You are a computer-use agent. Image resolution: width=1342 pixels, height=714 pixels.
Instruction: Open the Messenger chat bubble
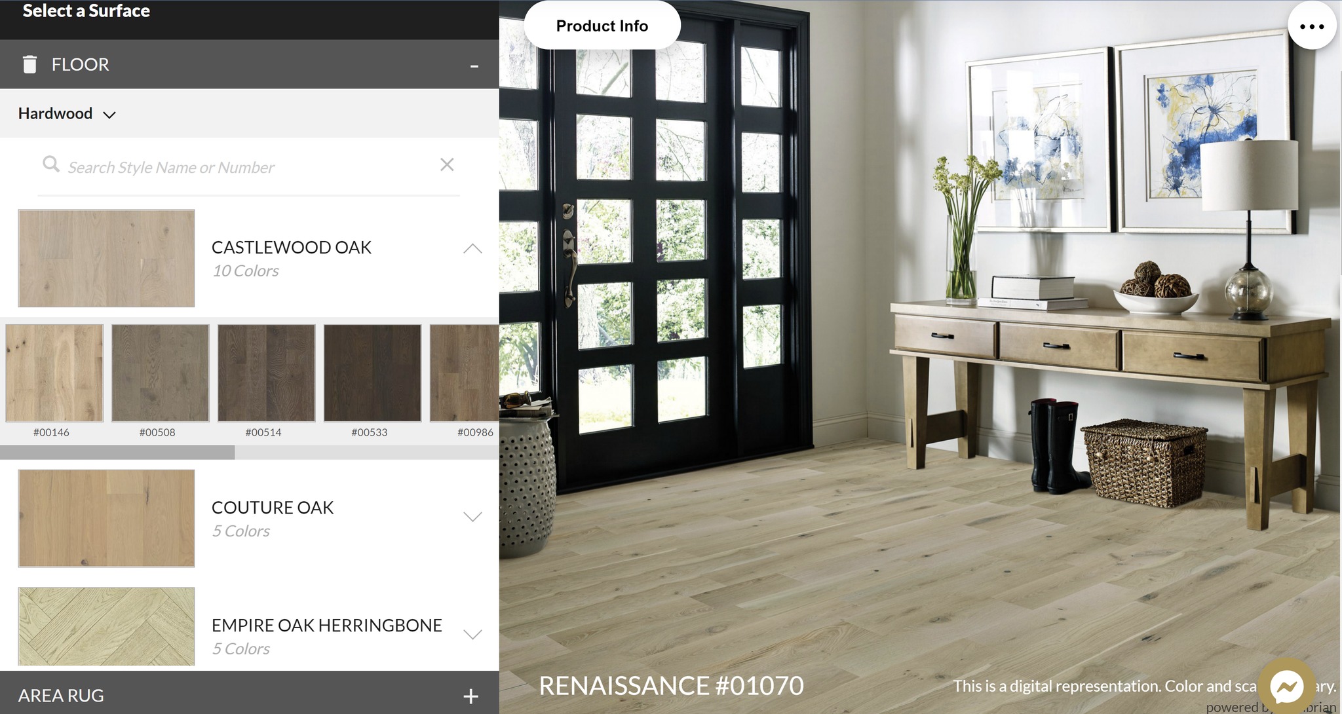point(1286,686)
